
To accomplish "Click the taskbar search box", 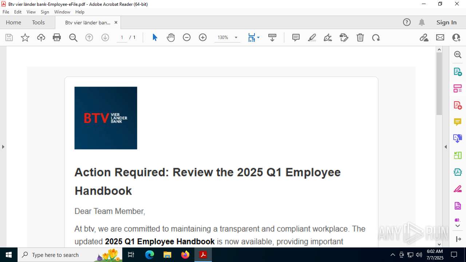I will click(70, 255).
